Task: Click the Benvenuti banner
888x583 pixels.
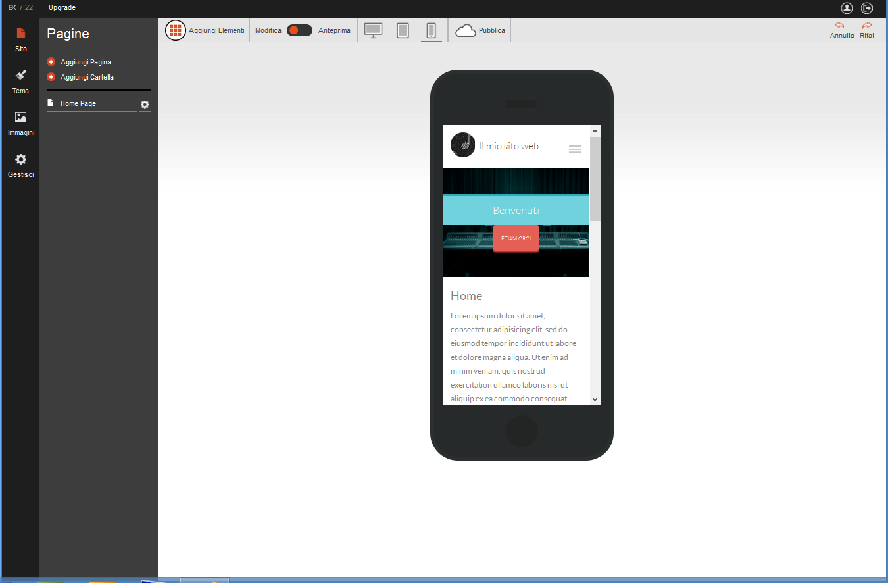Action: click(516, 211)
